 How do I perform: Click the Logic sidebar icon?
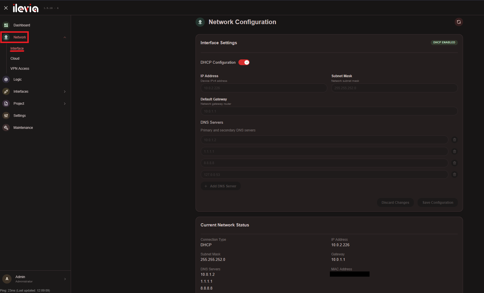[6, 79]
